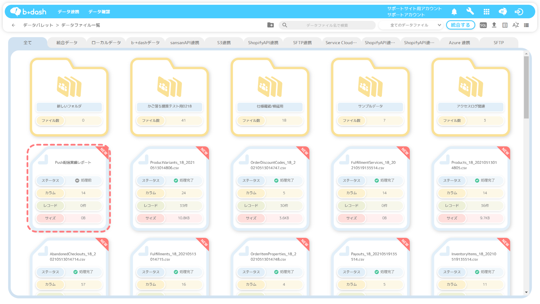The width and height of the screenshot is (540, 304).
Task: Switch to the 統合データ tab
Action: click(x=67, y=43)
